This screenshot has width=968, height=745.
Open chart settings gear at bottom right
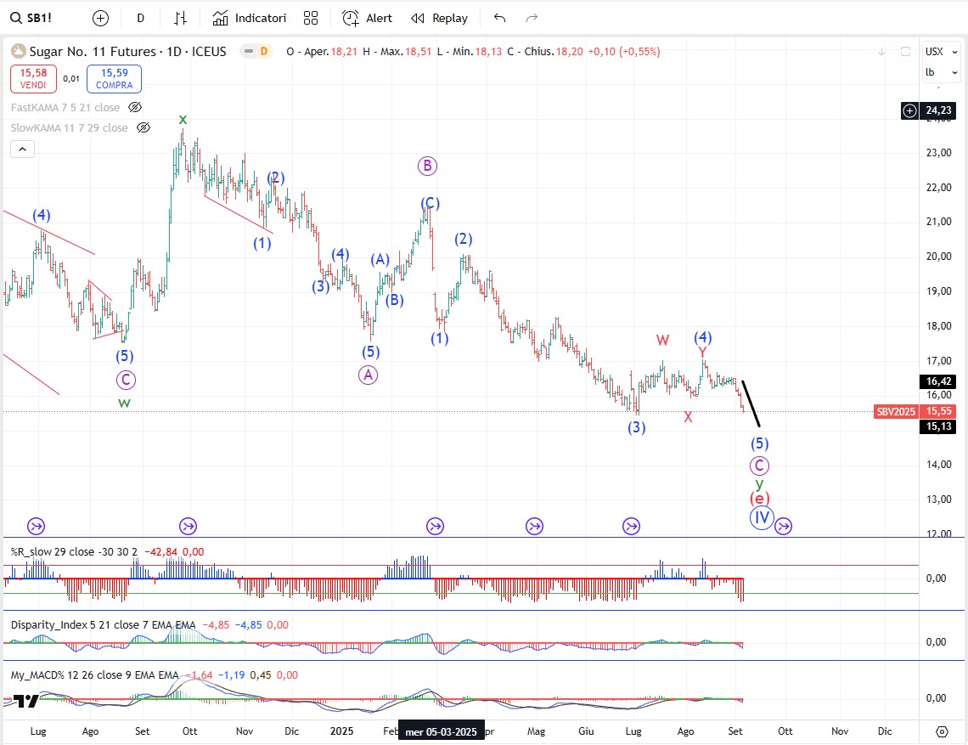tap(942, 731)
